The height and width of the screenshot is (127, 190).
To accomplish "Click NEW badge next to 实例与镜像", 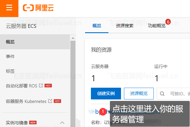I will pyautogui.click(x=33, y=123).
